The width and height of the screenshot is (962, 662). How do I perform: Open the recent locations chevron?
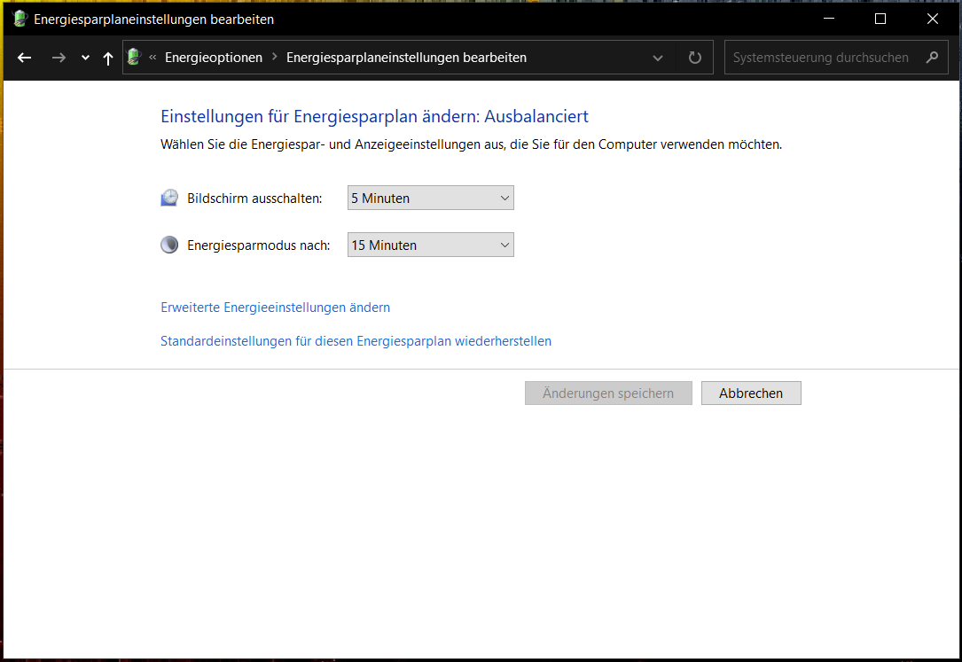click(x=85, y=58)
